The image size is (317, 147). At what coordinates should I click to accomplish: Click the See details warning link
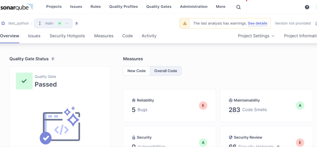coord(257,23)
